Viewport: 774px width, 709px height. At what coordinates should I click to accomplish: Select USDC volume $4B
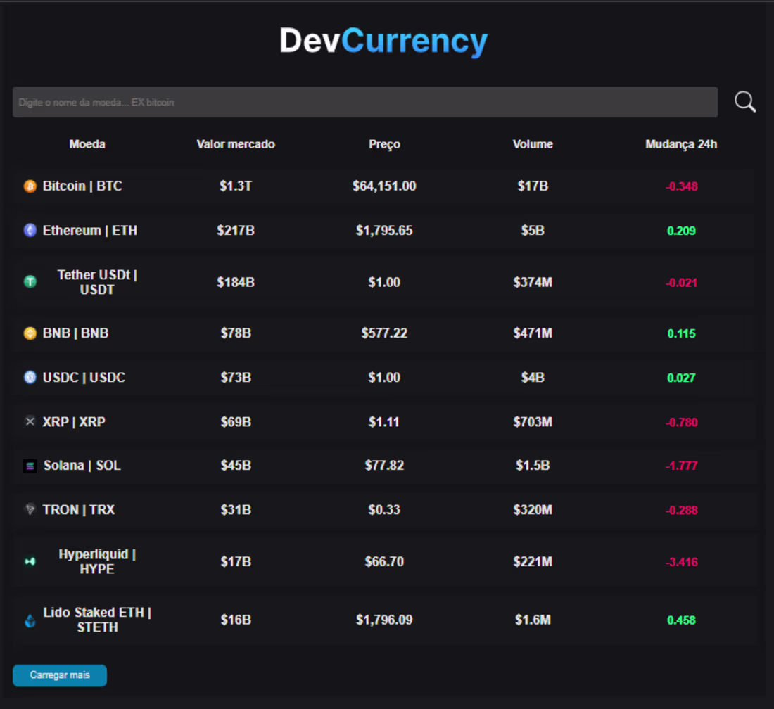pos(533,378)
